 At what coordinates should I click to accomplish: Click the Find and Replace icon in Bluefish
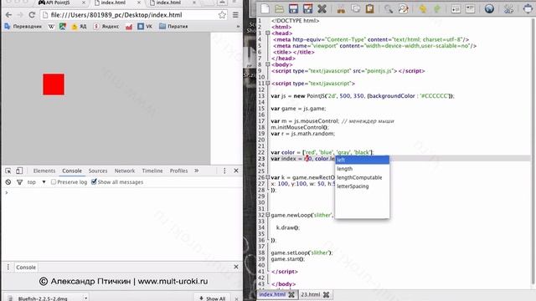pyautogui.click(x=403, y=8)
